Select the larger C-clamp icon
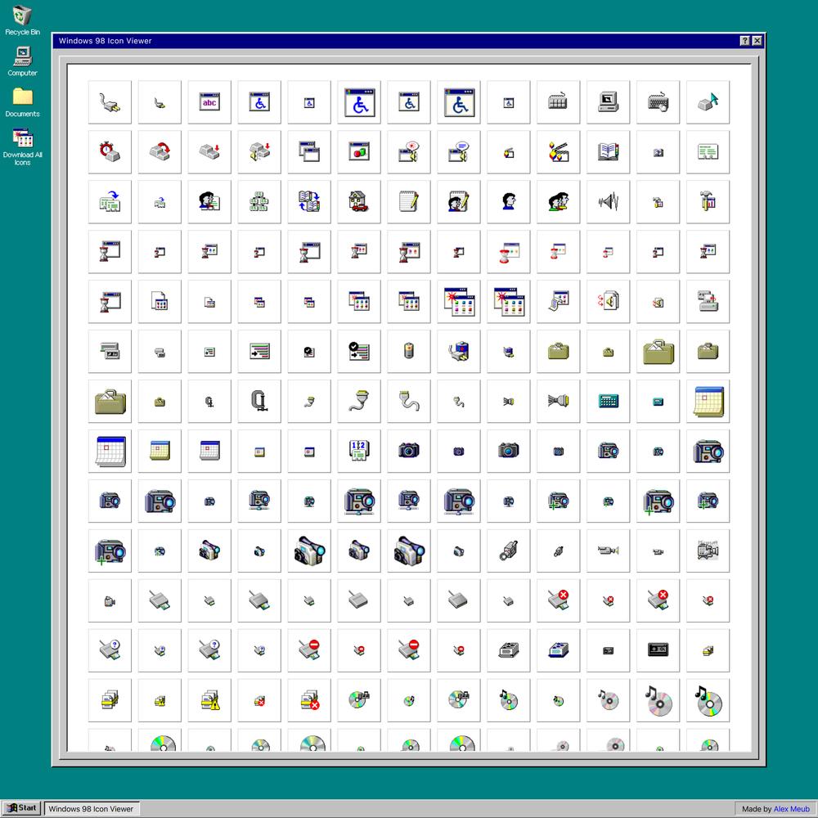The image size is (818, 818). (x=259, y=401)
